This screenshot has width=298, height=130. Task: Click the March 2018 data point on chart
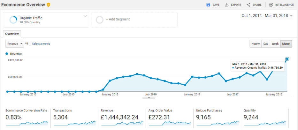[x=287, y=59]
